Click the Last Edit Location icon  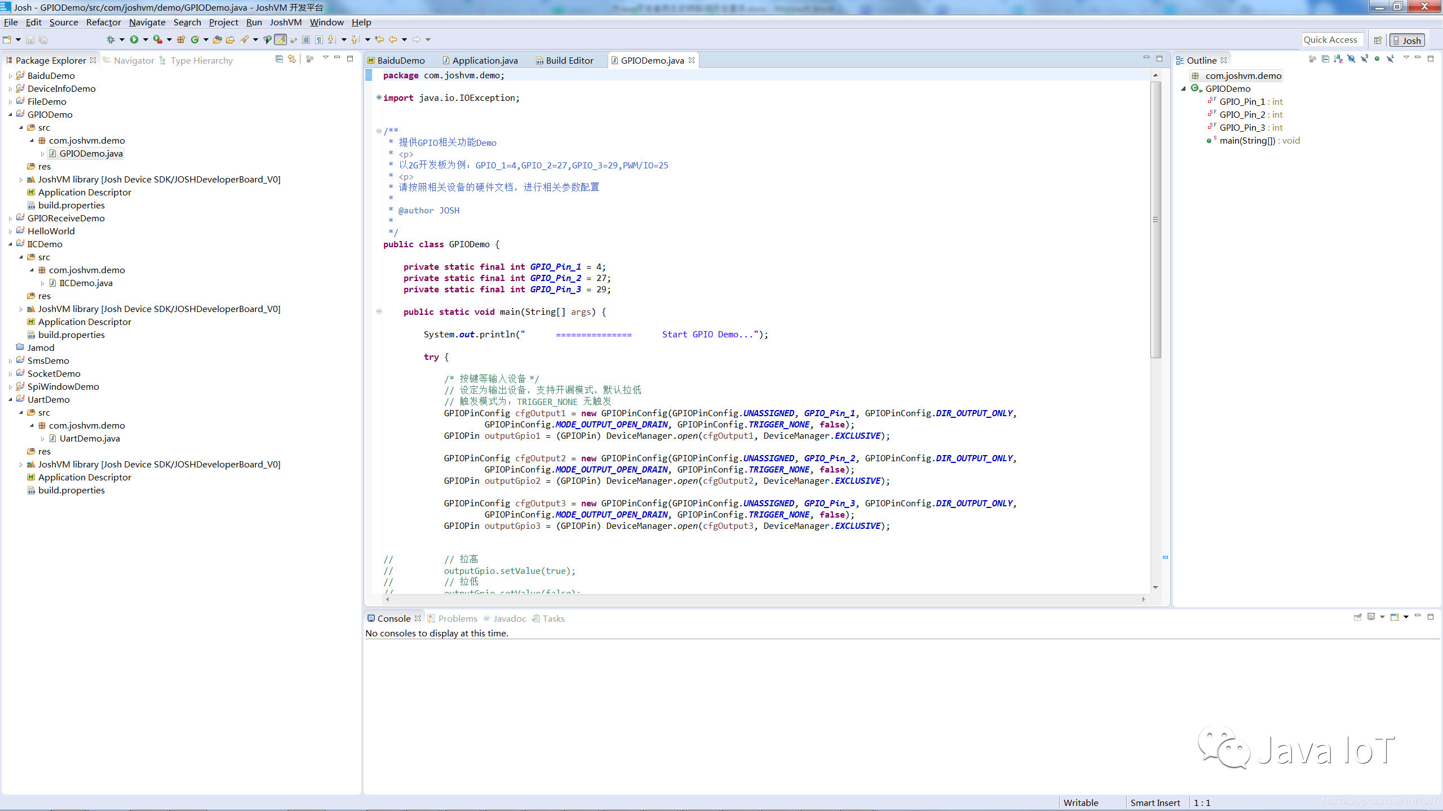[x=379, y=39]
